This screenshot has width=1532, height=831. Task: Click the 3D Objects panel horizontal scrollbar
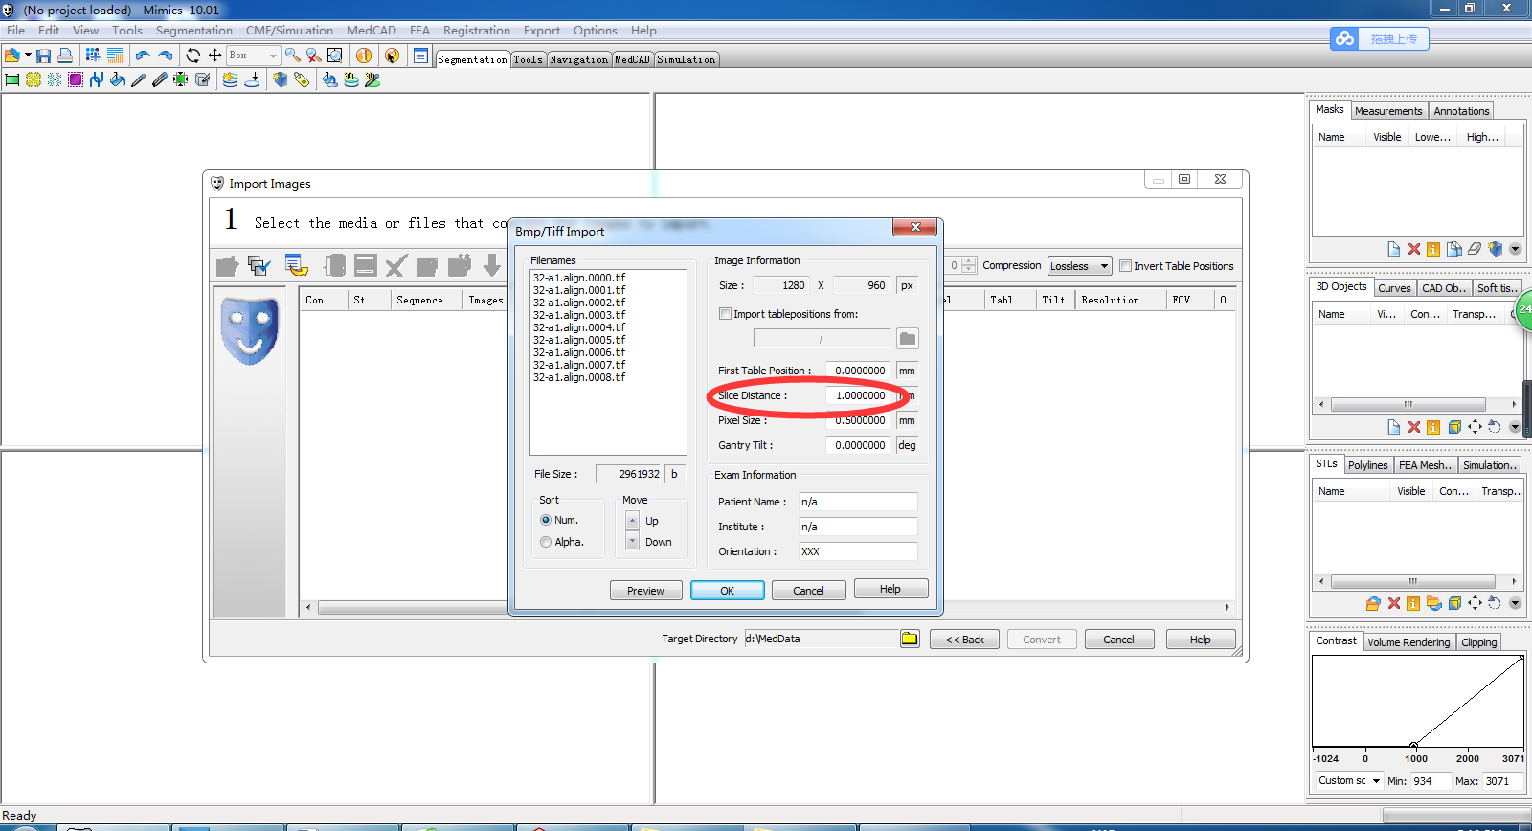click(x=1408, y=404)
